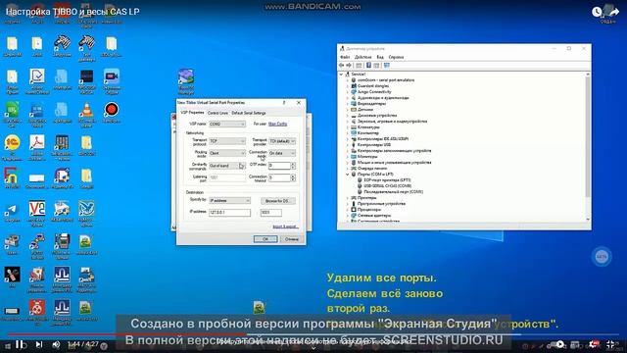Open Действие menu in Device Manager

point(363,57)
